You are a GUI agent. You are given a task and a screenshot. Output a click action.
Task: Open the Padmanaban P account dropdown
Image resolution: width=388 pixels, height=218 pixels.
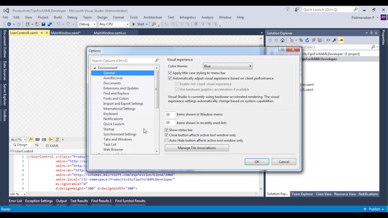pyautogui.click(x=364, y=18)
